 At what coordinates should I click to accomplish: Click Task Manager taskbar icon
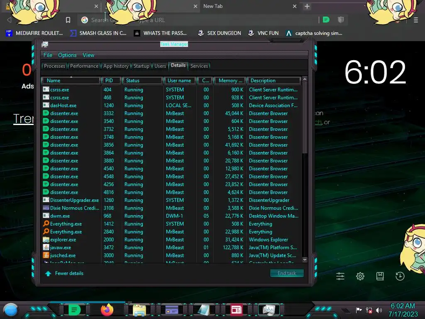(269, 310)
